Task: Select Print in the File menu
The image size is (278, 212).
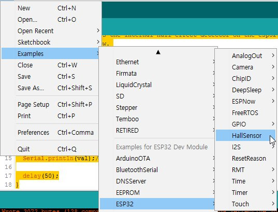Action: tap(50, 116)
